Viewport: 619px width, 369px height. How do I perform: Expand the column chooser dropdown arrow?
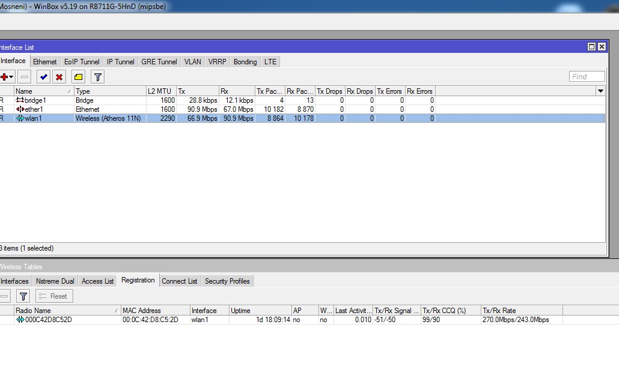coord(600,91)
